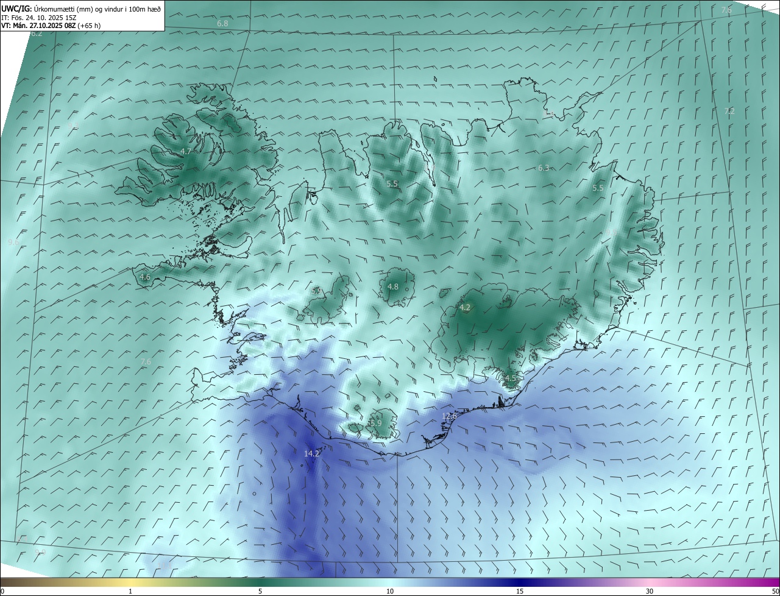Click the 7.2 value east of Iceland
The image size is (780, 596).
729,111
